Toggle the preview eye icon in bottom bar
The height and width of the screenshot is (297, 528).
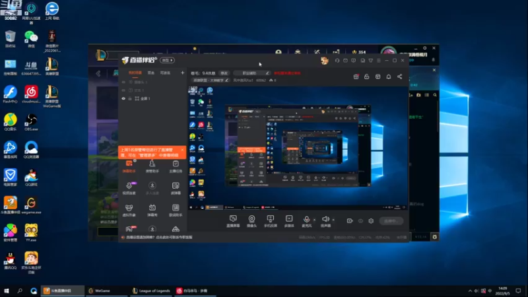[x=360, y=221]
